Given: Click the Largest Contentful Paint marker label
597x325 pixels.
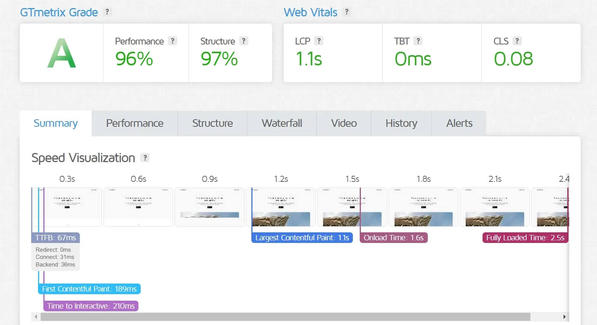Looking at the screenshot, I should pos(302,238).
